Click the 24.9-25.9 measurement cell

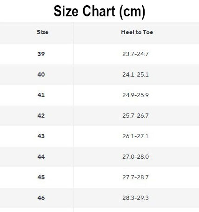(x=135, y=95)
